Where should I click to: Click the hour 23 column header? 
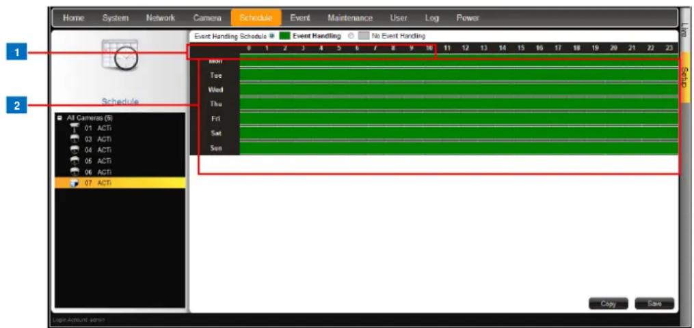pyautogui.click(x=669, y=48)
